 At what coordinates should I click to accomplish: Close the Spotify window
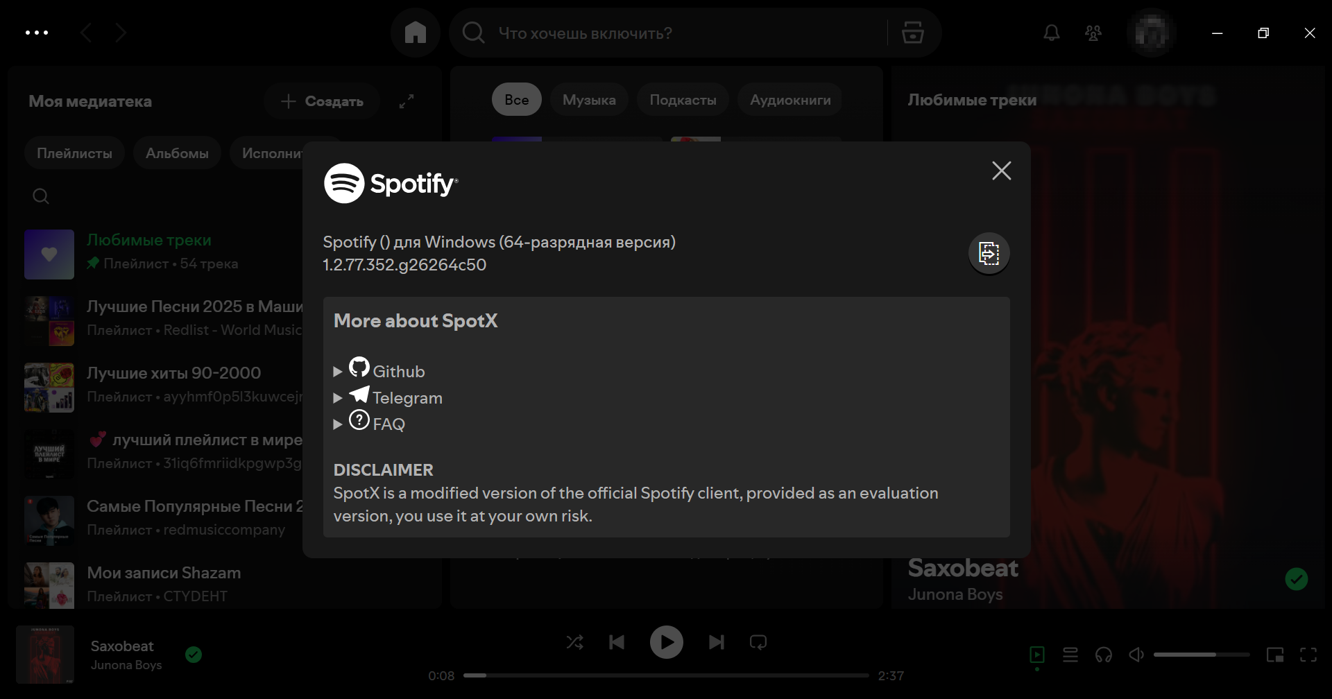coord(1310,33)
